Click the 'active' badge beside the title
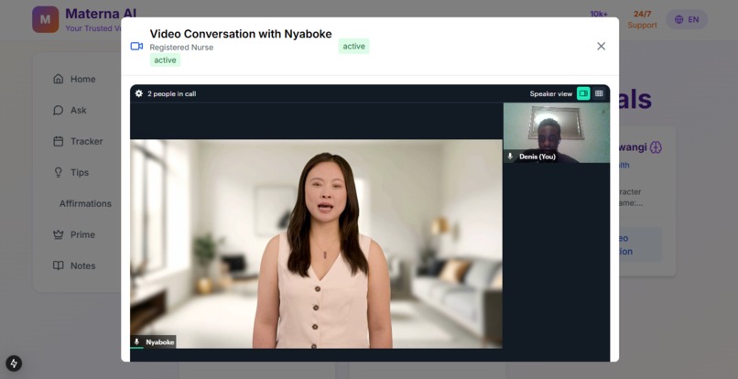Image resolution: width=738 pixels, height=379 pixels. click(354, 46)
